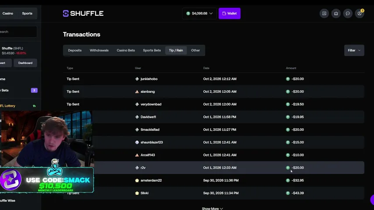
Task: Click date Sep 30, 2026 11:36 PM
Action: pyautogui.click(x=221, y=181)
